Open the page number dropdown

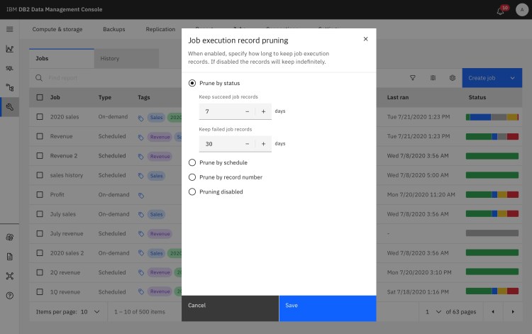[x=433, y=311]
